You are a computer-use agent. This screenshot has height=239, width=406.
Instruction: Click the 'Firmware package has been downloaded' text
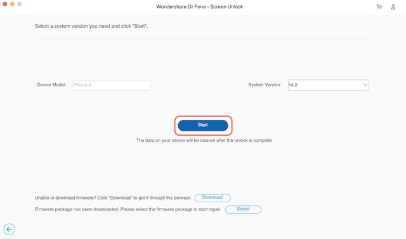point(128,209)
